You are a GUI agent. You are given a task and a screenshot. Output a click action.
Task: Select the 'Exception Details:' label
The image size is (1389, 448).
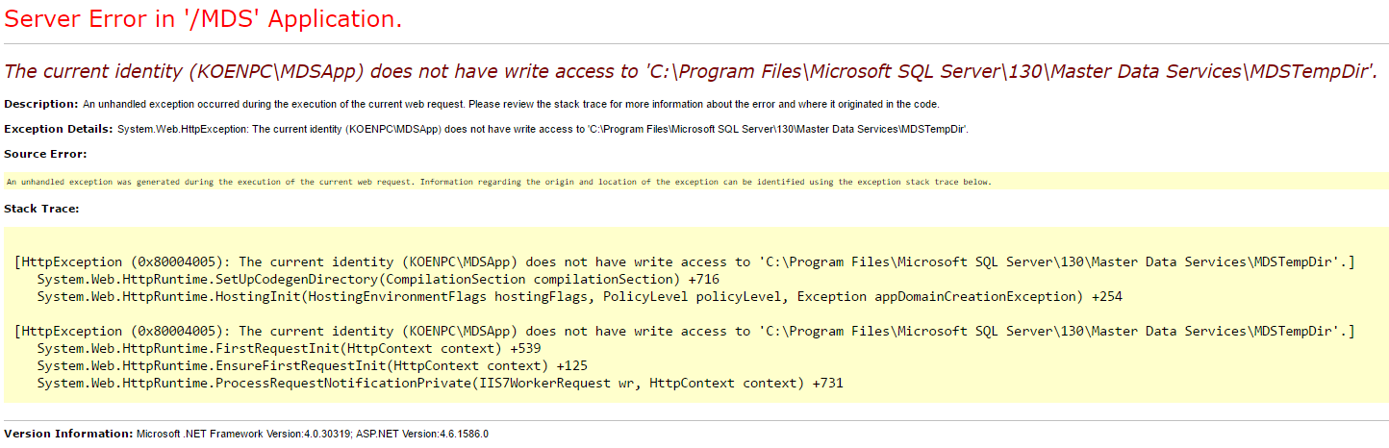(59, 129)
